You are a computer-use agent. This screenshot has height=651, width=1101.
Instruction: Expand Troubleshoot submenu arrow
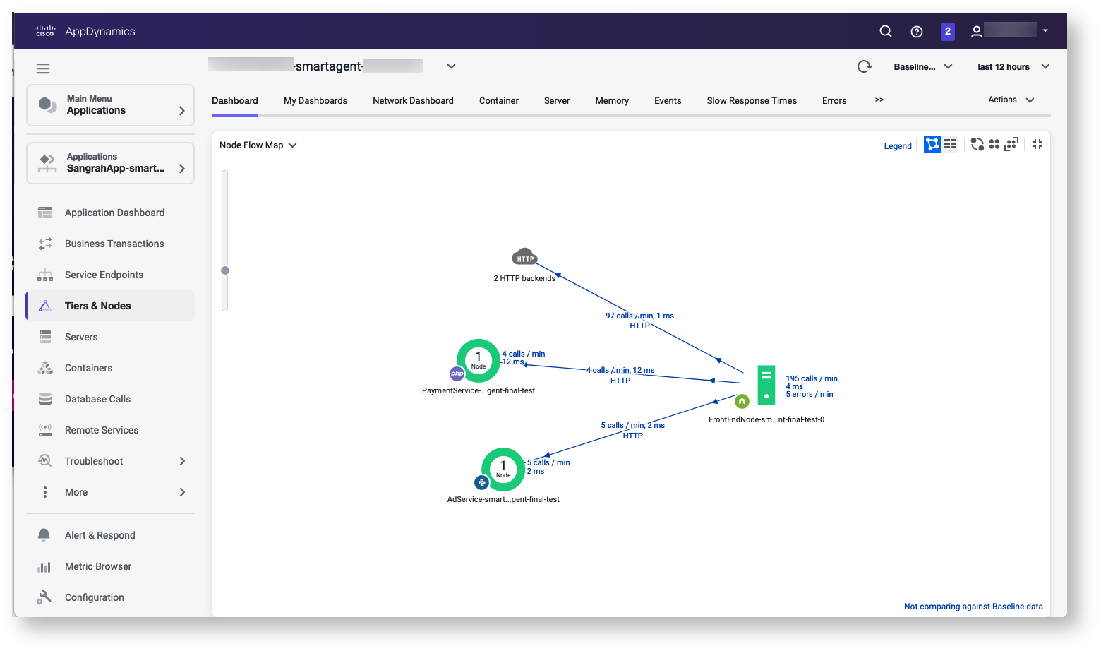click(182, 461)
